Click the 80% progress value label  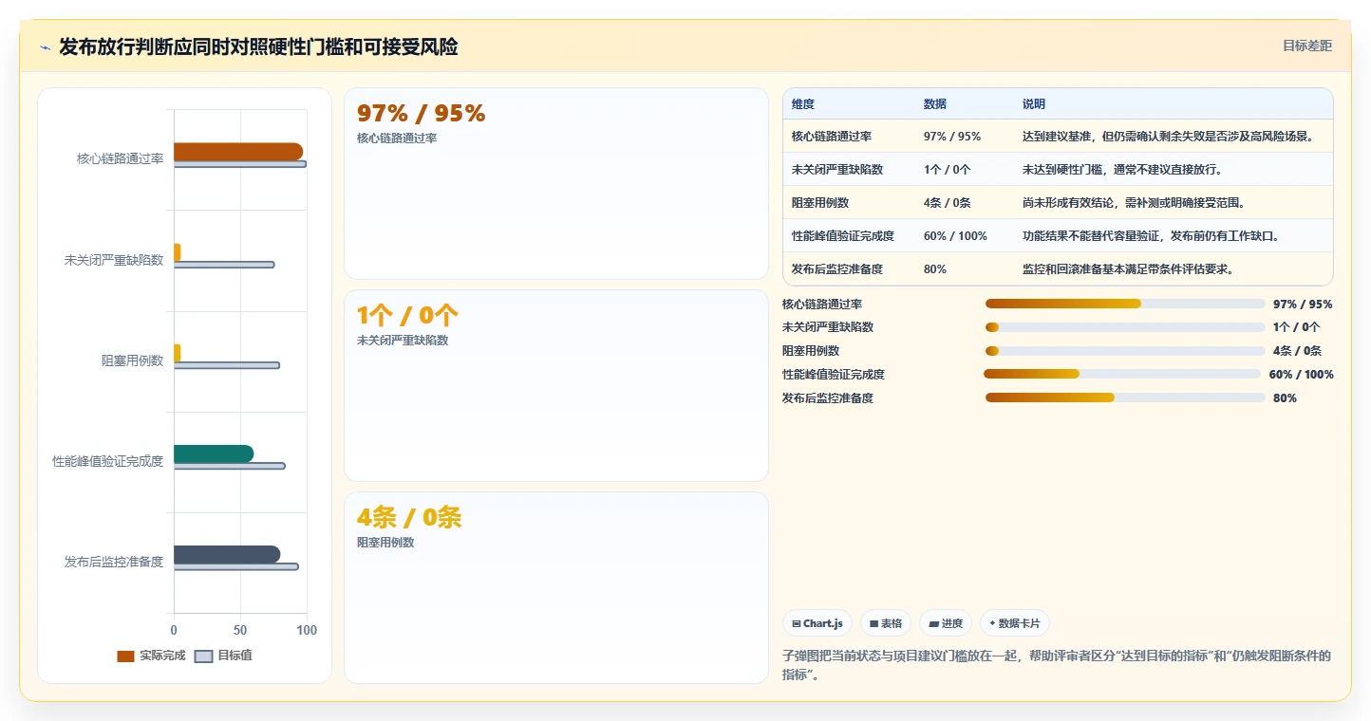click(x=1285, y=398)
